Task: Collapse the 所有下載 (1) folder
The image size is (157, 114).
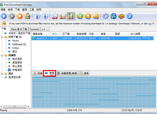Action: tap(2, 37)
